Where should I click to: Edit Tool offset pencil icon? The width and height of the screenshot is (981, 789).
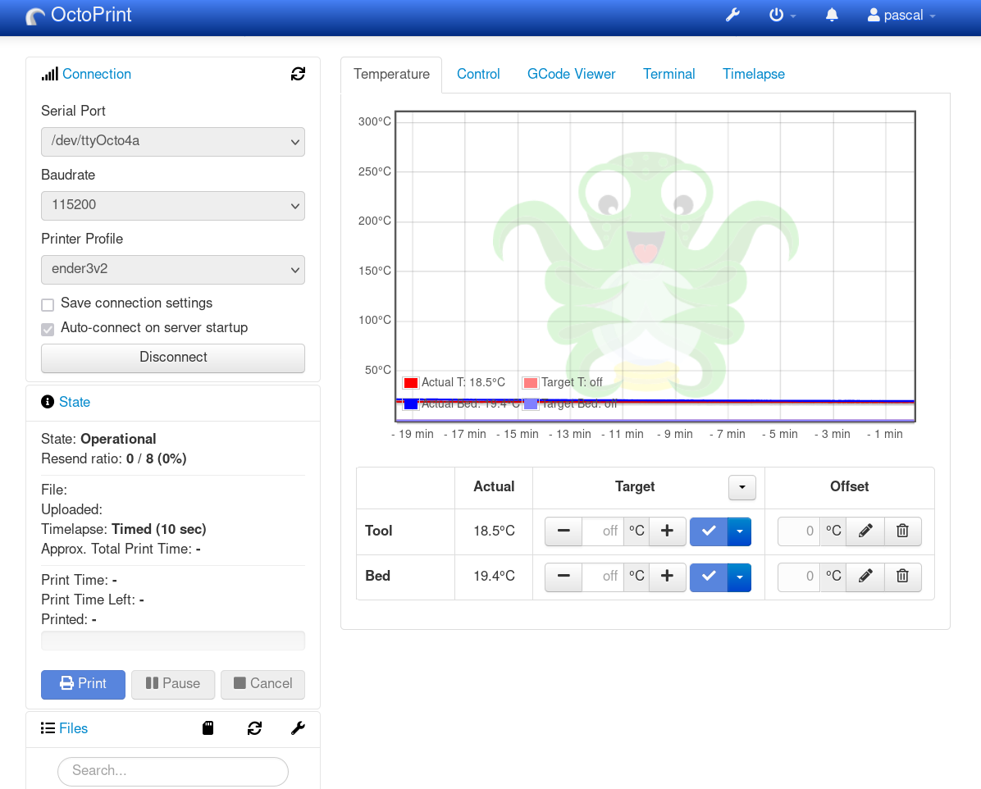(865, 531)
